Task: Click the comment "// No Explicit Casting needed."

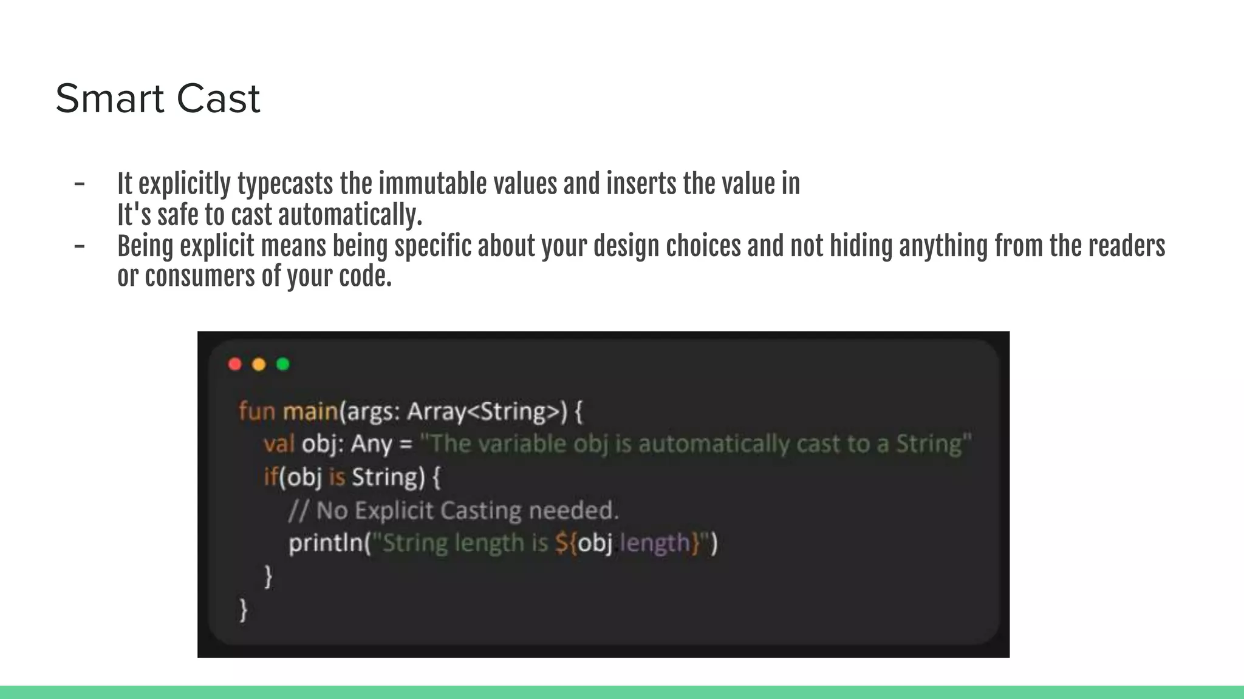Action: coord(453,510)
